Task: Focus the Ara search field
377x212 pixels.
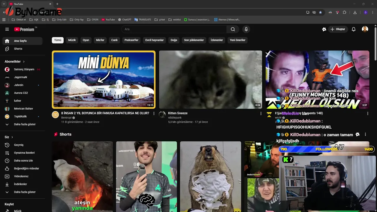Action: (174, 29)
